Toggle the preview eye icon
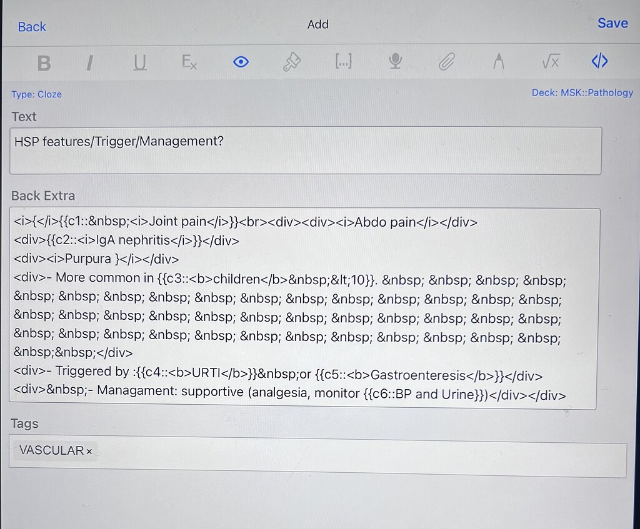The image size is (640, 529). coord(241,62)
